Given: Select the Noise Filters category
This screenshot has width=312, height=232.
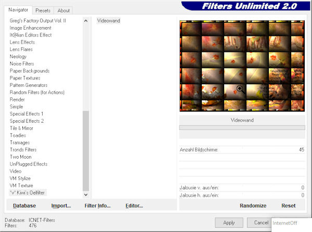Looking at the screenshot, I should pyautogui.click(x=22, y=63).
